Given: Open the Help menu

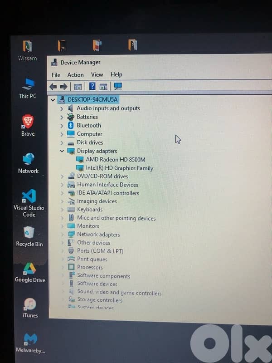Looking at the screenshot, I should click(x=116, y=74).
